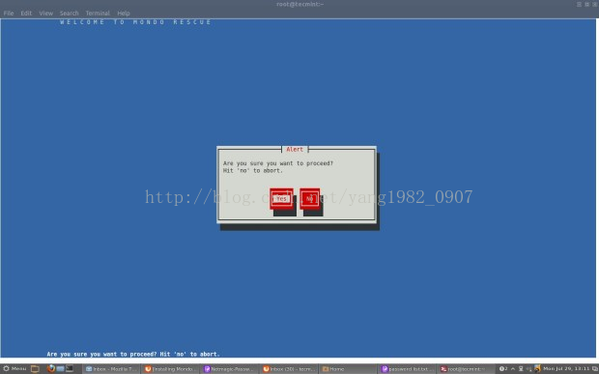Open the File menu

tap(9, 13)
